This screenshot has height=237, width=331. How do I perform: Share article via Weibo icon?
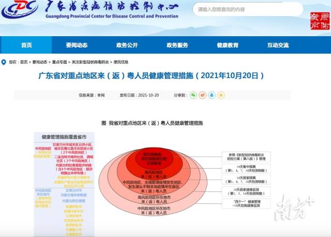point(203,95)
